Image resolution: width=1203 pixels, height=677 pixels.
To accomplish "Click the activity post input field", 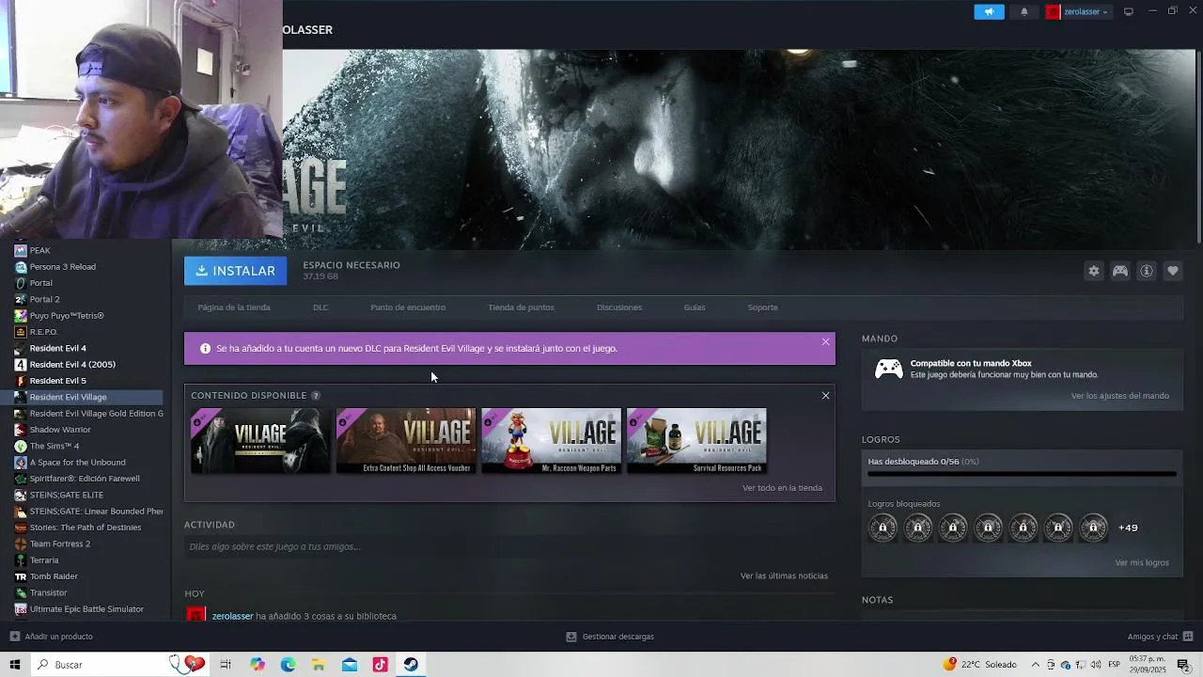I will coord(509,546).
